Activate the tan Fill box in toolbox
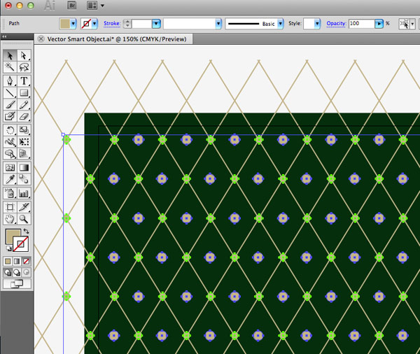This screenshot has height=354, width=420. pyautogui.click(x=11, y=234)
